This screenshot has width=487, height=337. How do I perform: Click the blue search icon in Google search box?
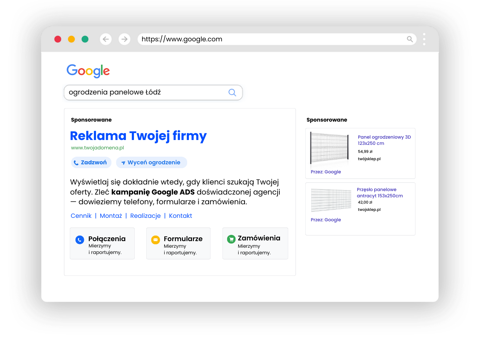[232, 92]
